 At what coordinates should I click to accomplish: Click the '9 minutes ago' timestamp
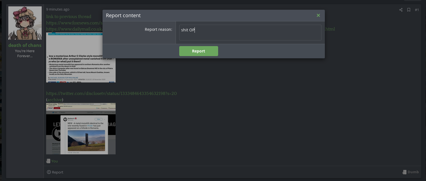(x=58, y=9)
